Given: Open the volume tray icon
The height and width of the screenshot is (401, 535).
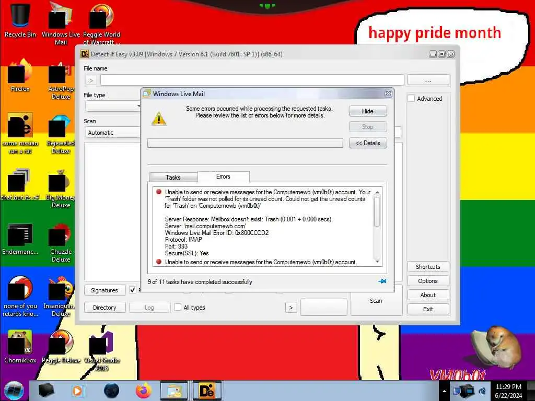Looking at the screenshot, I should (483, 391).
